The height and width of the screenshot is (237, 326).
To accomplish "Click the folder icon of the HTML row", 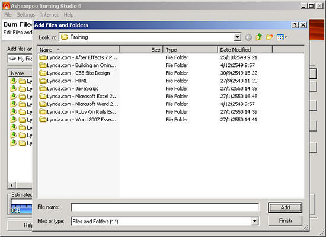I will 43,81.
